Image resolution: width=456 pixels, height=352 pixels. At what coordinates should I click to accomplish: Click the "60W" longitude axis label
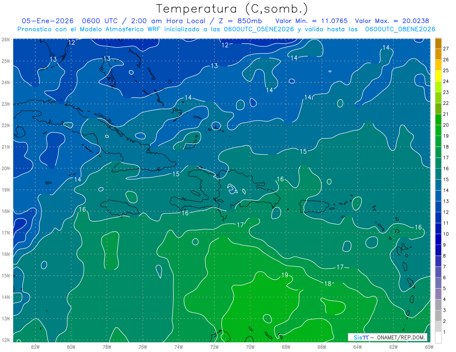click(429, 346)
